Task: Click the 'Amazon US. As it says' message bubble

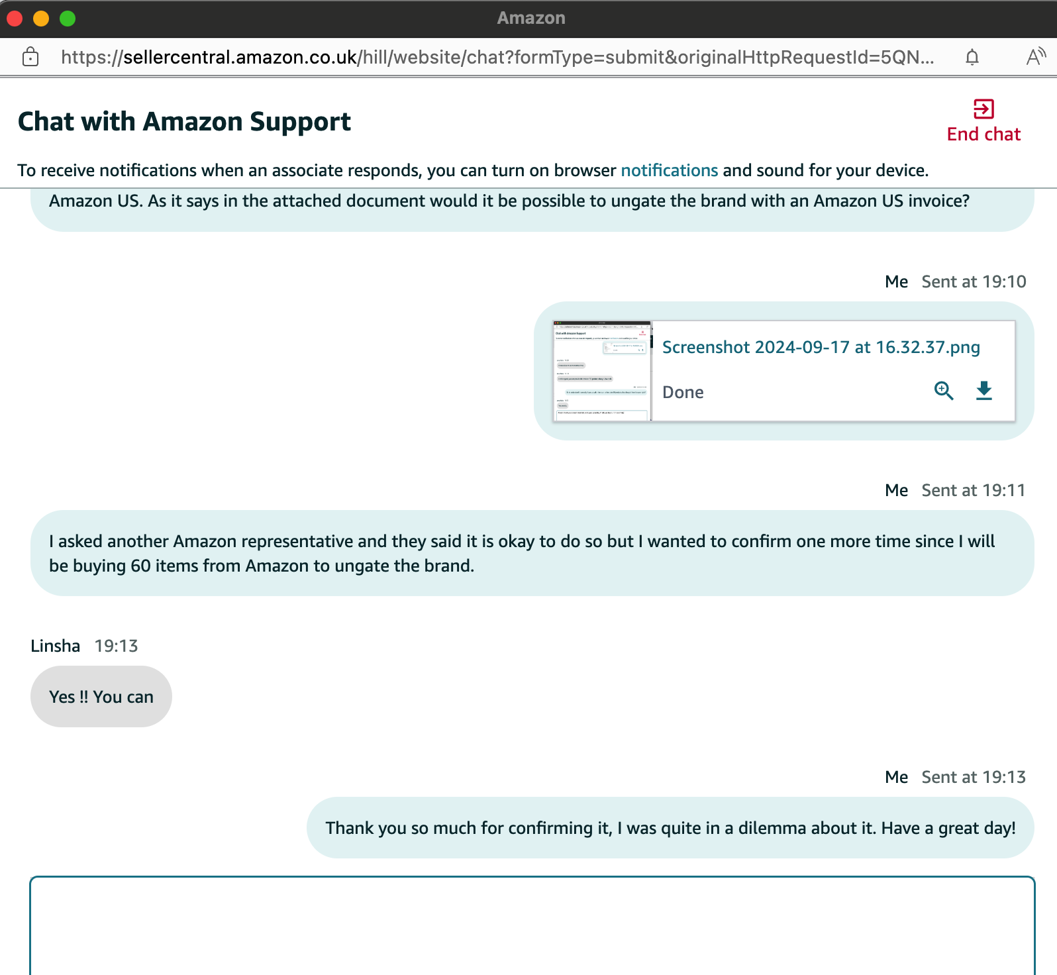Action: coord(532,209)
